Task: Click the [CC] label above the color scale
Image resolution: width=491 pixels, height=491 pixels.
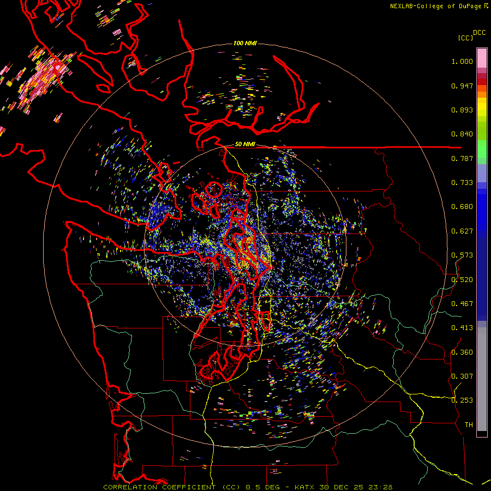Action: (466, 38)
